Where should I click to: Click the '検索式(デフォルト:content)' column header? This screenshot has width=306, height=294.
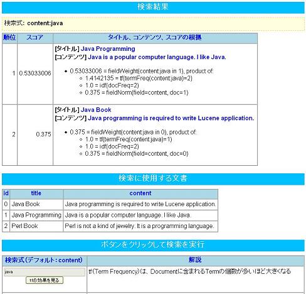click(x=44, y=260)
